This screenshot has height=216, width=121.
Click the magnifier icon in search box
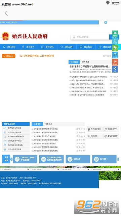74,37
